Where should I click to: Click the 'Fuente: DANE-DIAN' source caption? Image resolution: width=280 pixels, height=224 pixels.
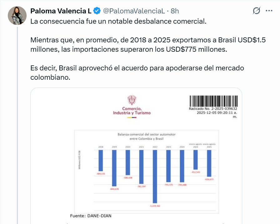click(x=91, y=216)
